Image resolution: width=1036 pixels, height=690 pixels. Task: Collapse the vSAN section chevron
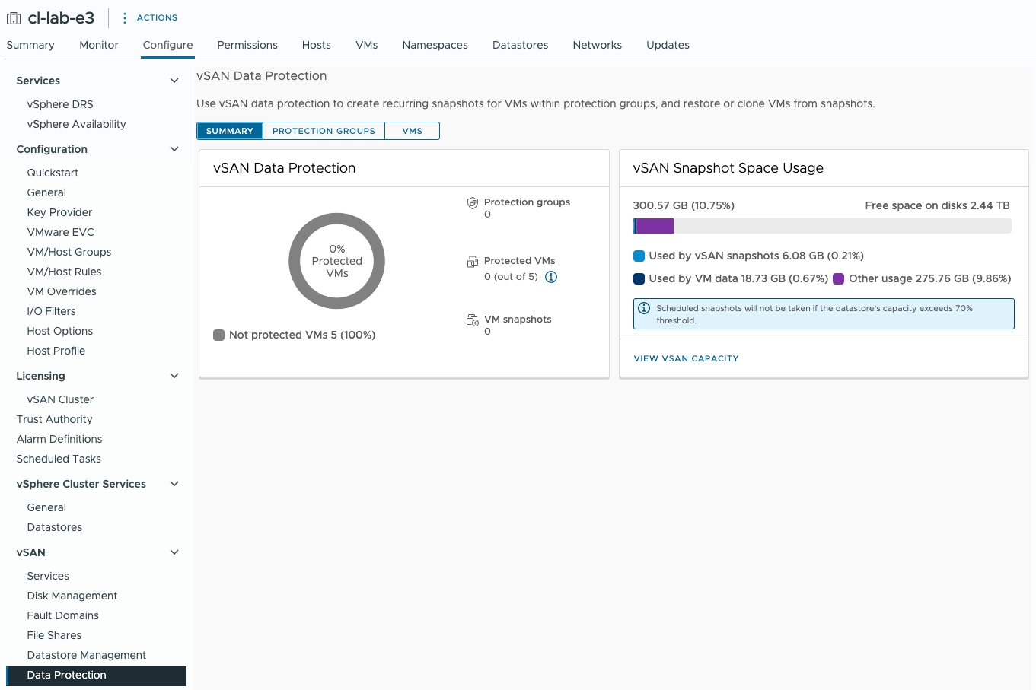pos(174,552)
